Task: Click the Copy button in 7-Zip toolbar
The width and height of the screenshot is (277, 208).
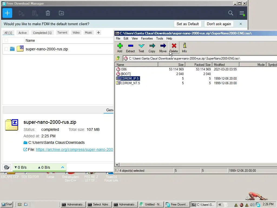Action: pos(152,48)
